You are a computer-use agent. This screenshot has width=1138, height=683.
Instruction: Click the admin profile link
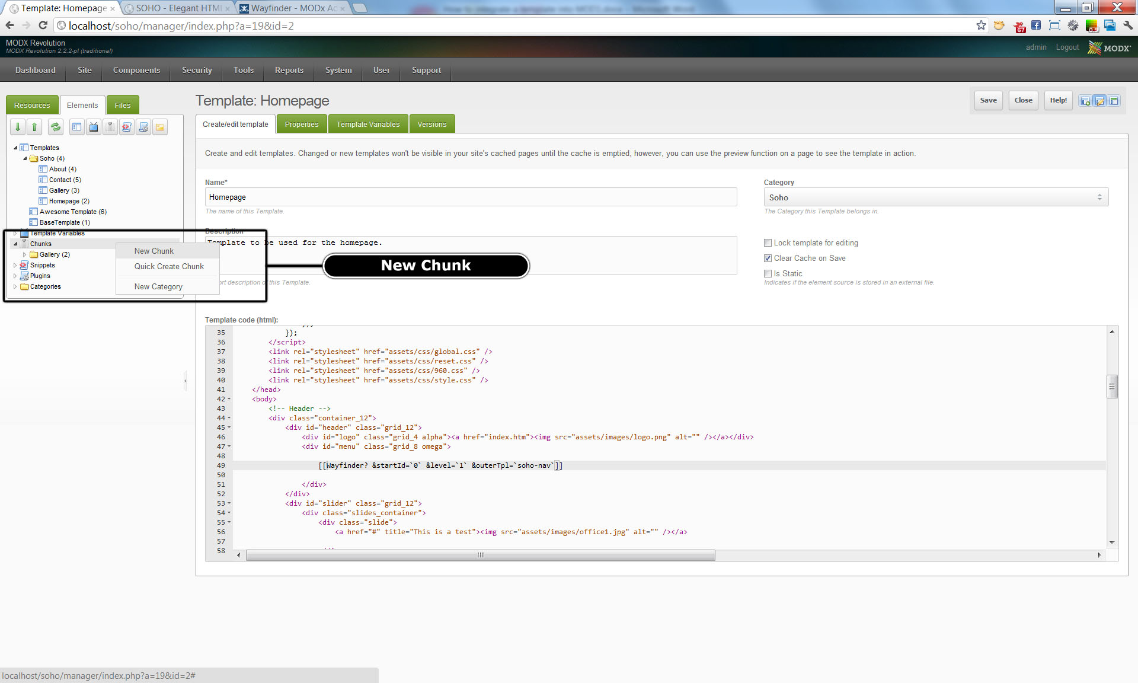1036,47
